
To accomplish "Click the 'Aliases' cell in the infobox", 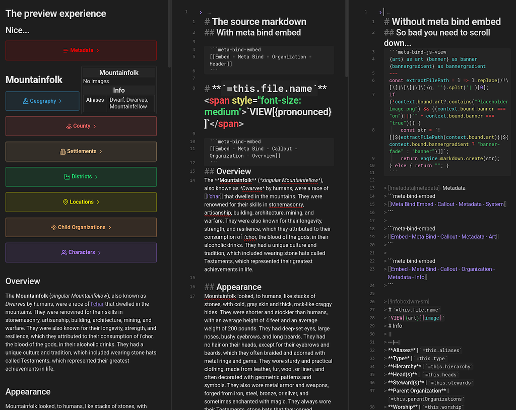I will 95,100.
